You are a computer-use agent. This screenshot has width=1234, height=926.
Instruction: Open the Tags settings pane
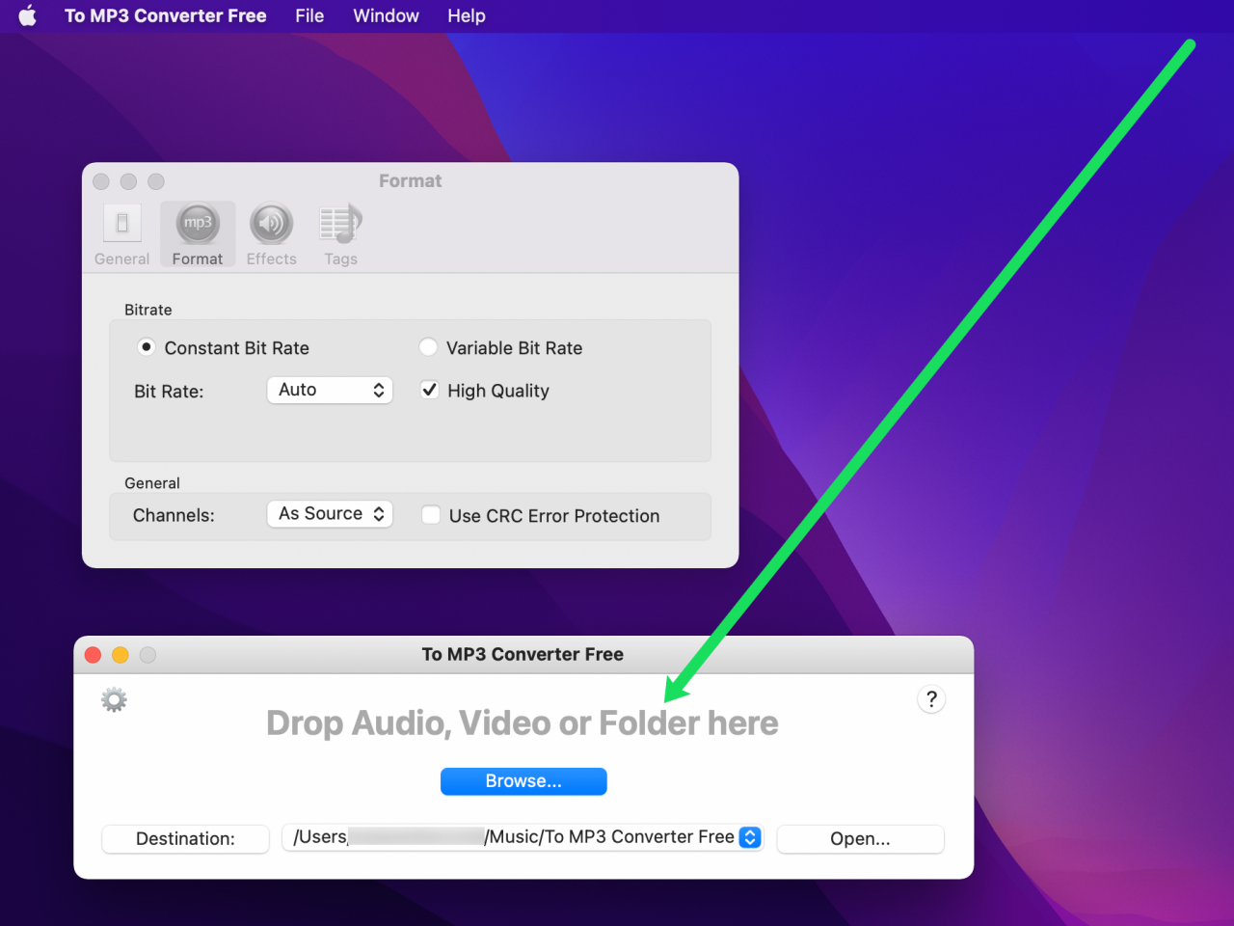pyautogui.click(x=340, y=233)
